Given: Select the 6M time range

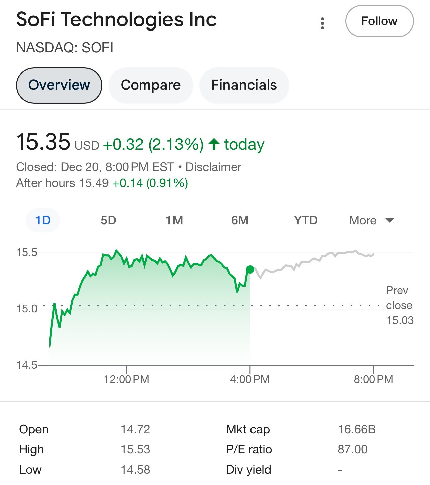Looking at the screenshot, I should [240, 220].
